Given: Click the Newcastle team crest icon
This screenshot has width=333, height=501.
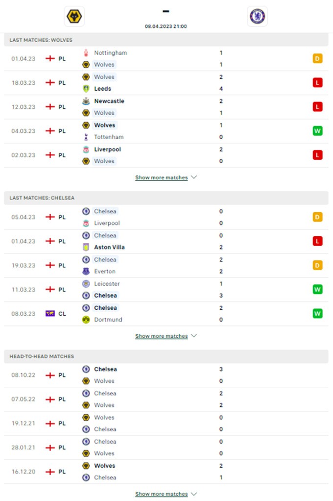Looking at the screenshot, I should [x=86, y=101].
